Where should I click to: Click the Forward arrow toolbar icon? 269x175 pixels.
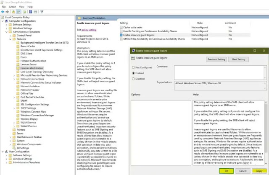[8, 12]
